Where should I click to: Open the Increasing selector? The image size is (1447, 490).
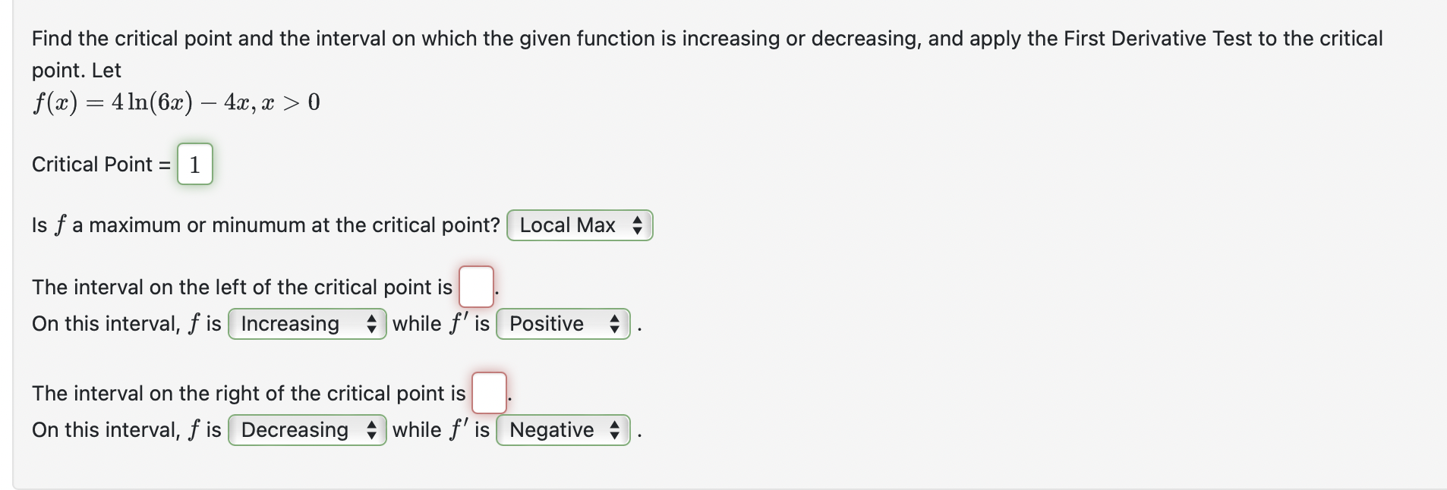pos(305,324)
